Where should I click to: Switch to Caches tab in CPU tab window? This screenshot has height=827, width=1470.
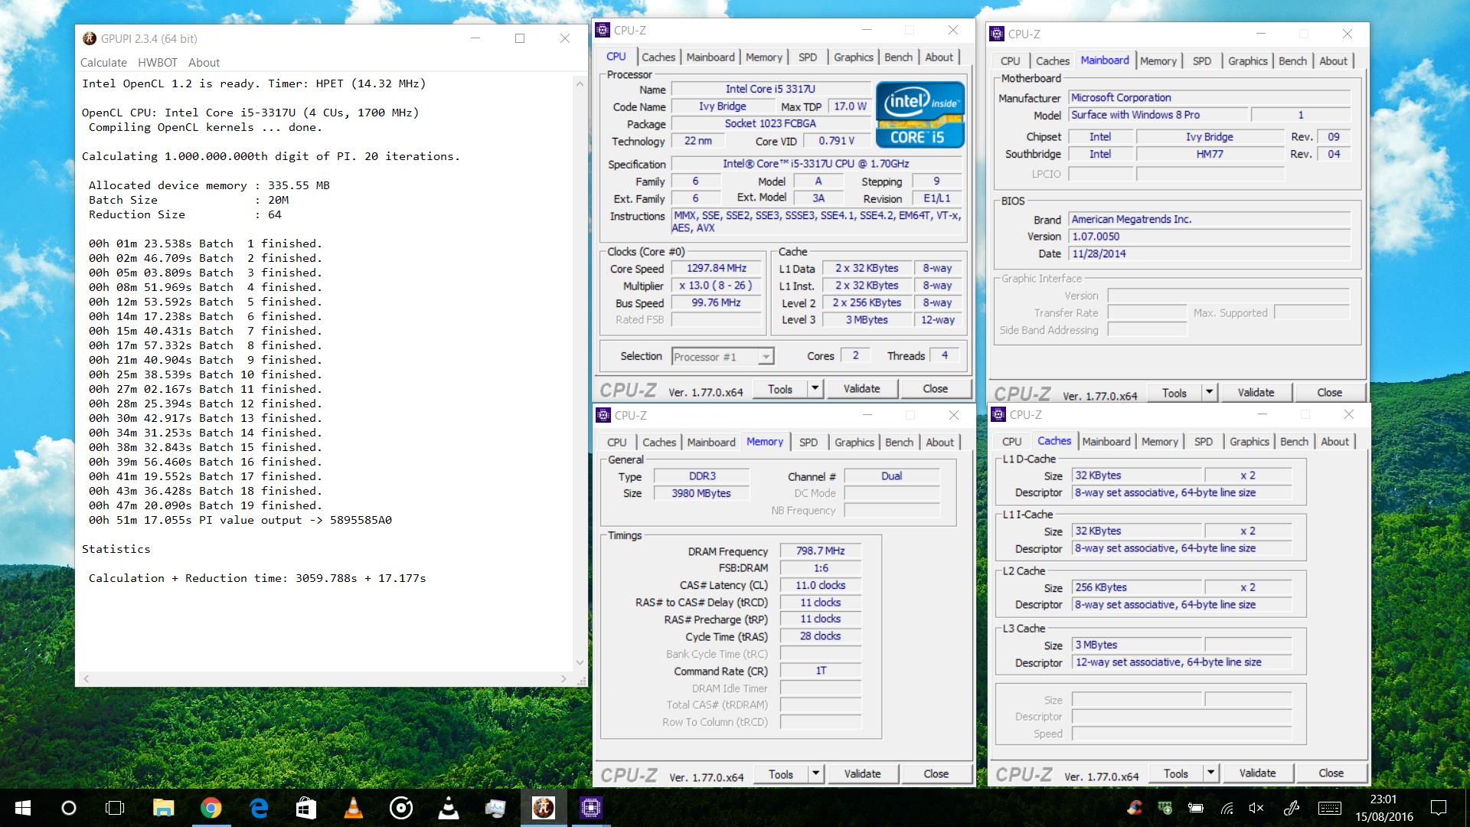pyautogui.click(x=658, y=57)
